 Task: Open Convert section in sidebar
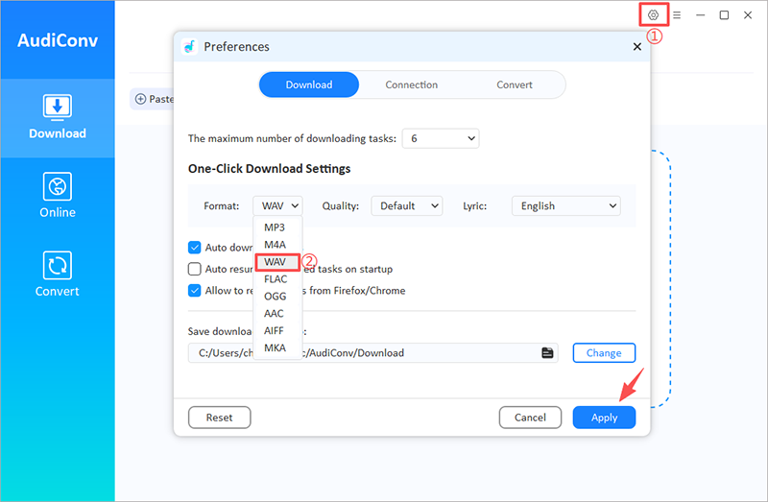coord(58,275)
